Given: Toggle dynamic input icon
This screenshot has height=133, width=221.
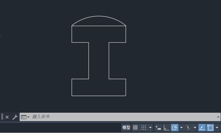Looking at the screenshot, I should click(158, 128).
